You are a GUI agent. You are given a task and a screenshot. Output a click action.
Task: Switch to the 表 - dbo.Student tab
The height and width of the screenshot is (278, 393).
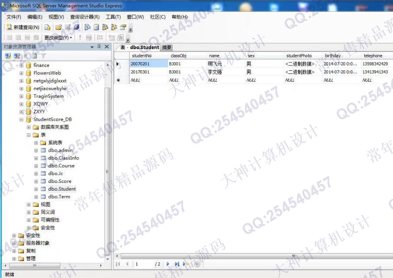140,47
